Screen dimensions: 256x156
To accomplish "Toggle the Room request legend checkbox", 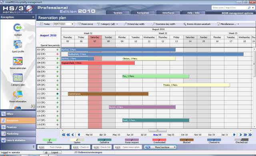I will 132,140.
